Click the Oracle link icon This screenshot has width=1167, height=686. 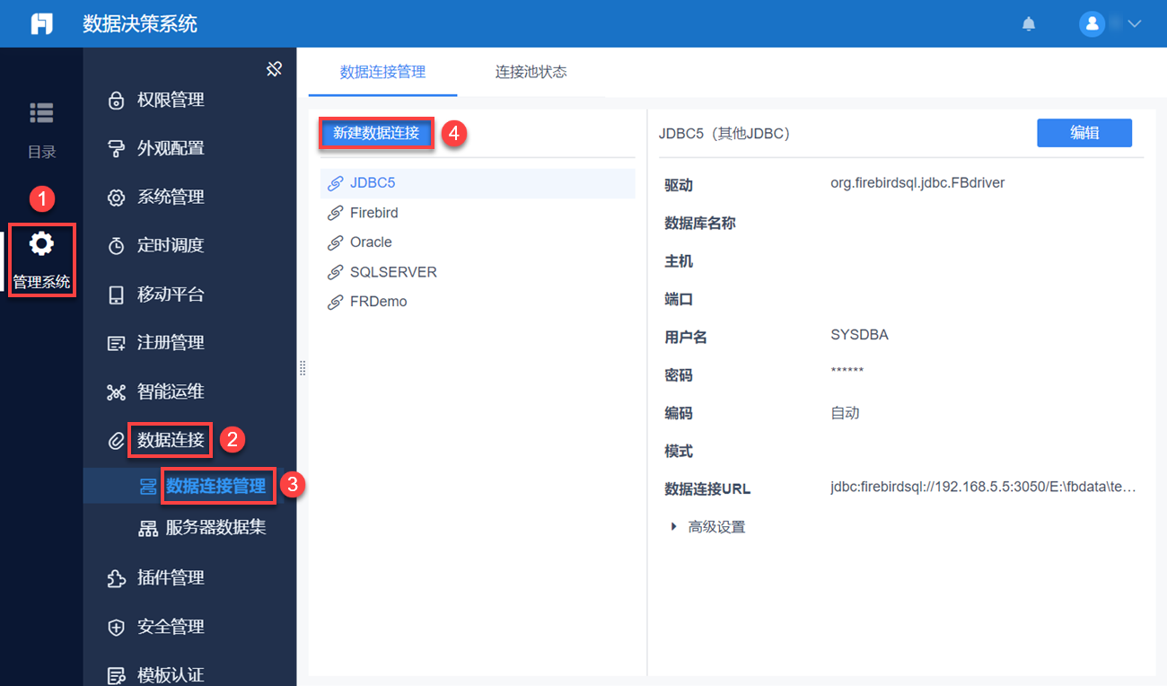click(335, 242)
